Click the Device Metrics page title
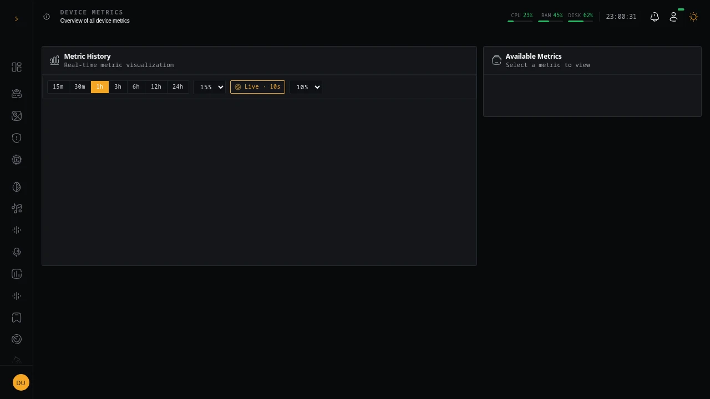 click(92, 12)
